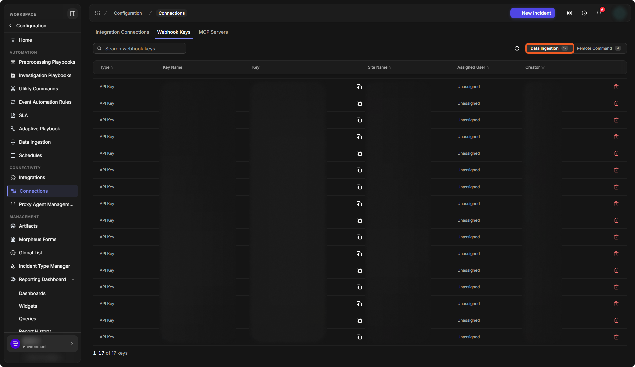Filter by Site Name column
The image size is (635, 367).
click(x=391, y=67)
